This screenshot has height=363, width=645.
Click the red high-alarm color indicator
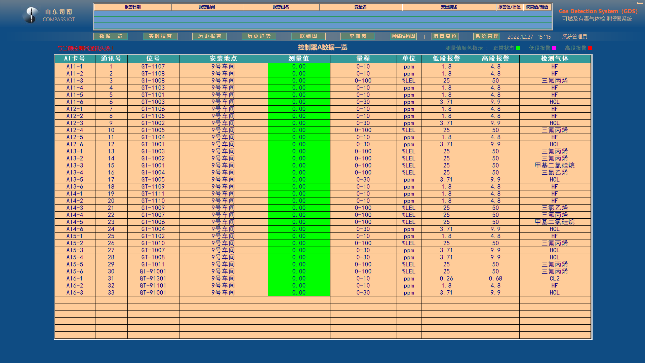click(x=590, y=48)
